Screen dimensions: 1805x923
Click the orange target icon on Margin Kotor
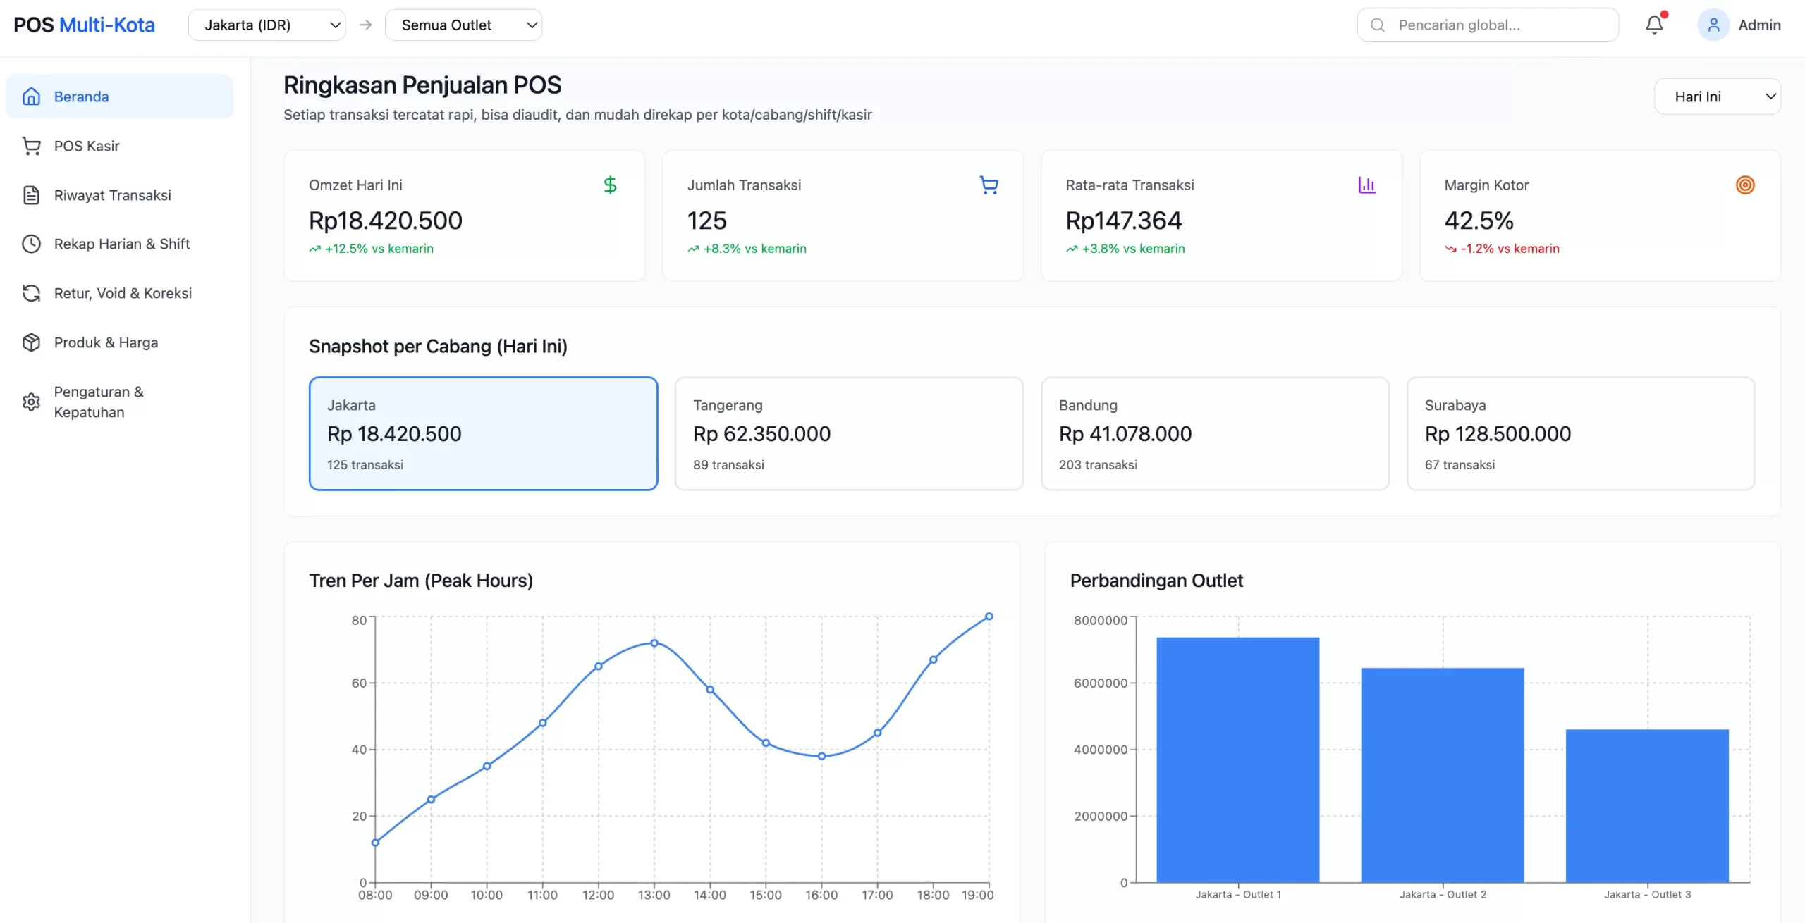click(1744, 185)
